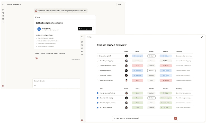The width and height of the screenshot is (206, 123).
Task: Click the Sort tasks by status and timeline input
Action: point(145,118)
